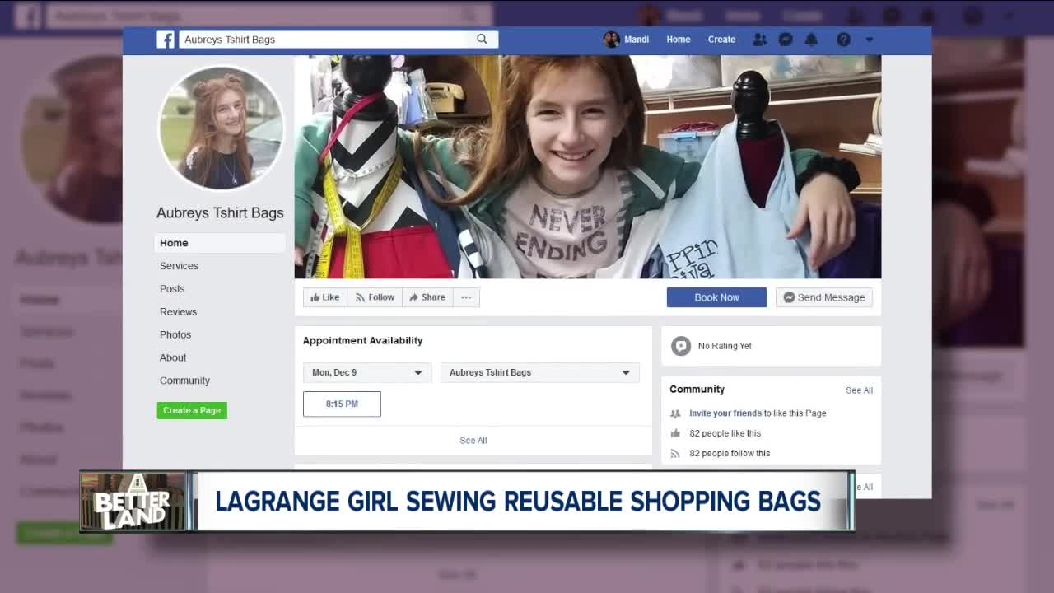
Task: Click the thumbs-up likes icon
Action: pyautogui.click(x=675, y=433)
